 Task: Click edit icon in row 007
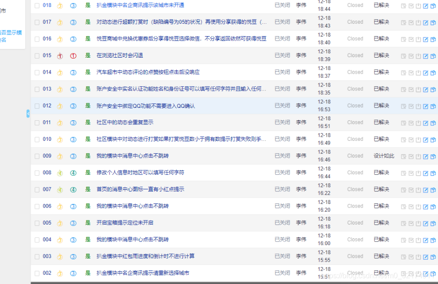coord(426,190)
